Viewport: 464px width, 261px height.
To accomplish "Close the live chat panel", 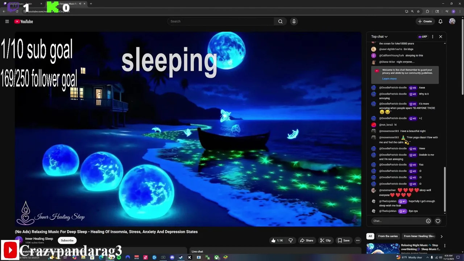I will [440, 37].
